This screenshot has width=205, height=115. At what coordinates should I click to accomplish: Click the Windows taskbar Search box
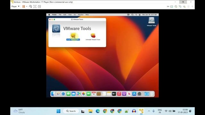tap(71, 111)
